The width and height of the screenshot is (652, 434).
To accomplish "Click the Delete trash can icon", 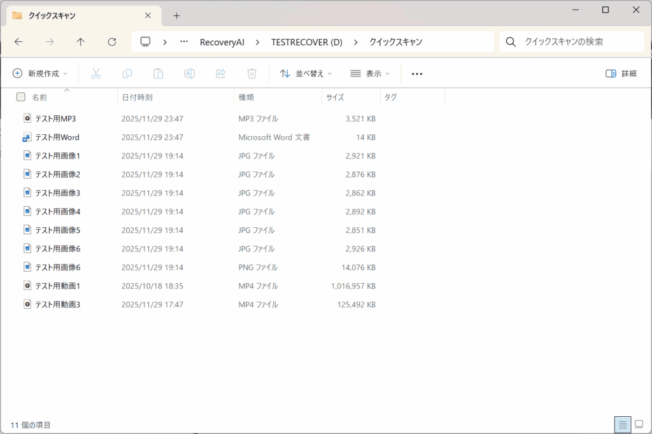I will [252, 74].
